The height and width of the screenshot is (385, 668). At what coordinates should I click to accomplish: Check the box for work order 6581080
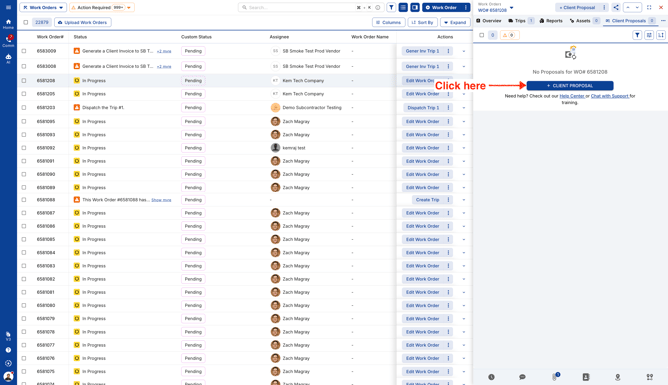click(24, 305)
